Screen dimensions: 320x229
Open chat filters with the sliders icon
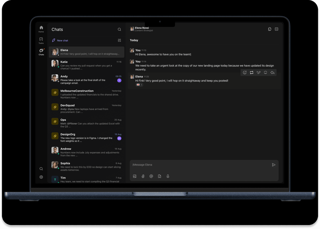(x=119, y=40)
